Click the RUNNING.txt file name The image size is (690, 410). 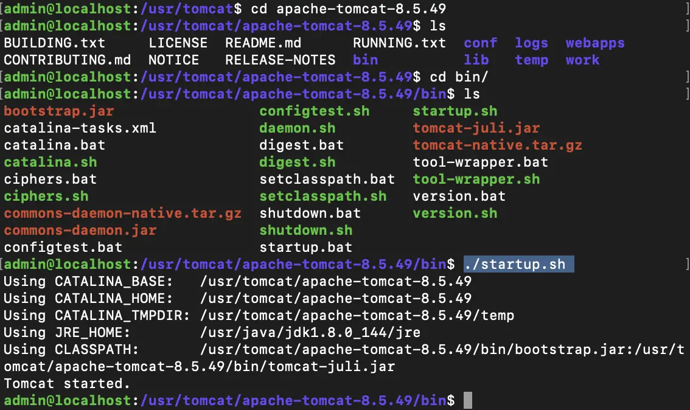[x=399, y=43]
